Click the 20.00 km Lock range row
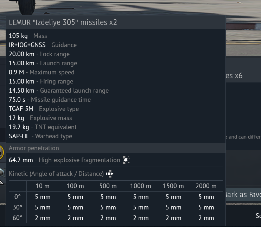 point(39,54)
